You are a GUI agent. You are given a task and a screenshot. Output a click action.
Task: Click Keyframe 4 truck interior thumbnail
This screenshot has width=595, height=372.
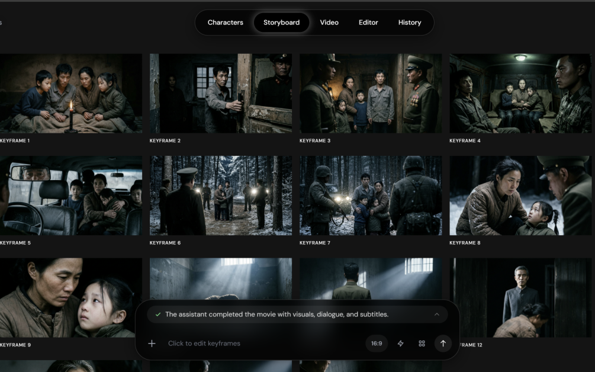pos(520,94)
